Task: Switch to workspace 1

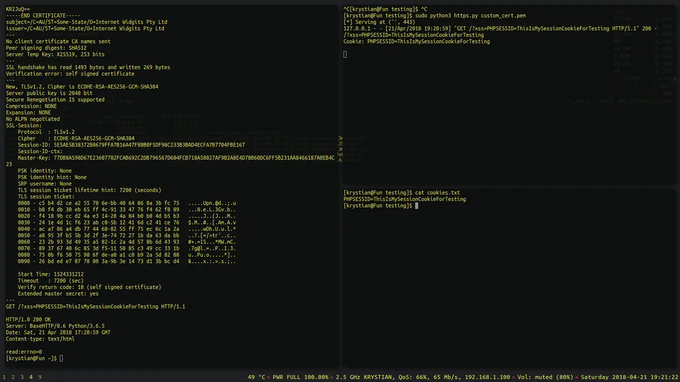Action: (4, 377)
